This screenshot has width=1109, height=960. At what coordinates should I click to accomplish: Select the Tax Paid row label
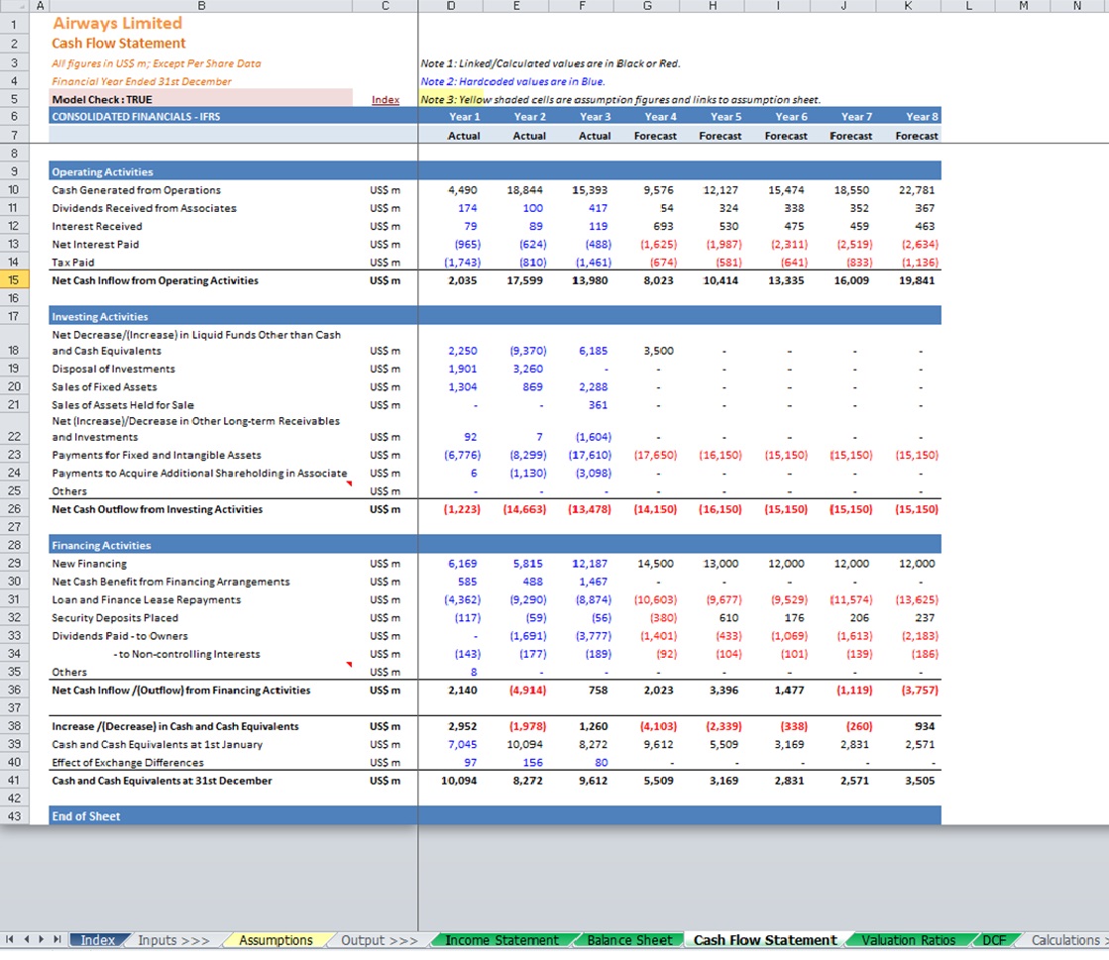[x=73, y=263]
